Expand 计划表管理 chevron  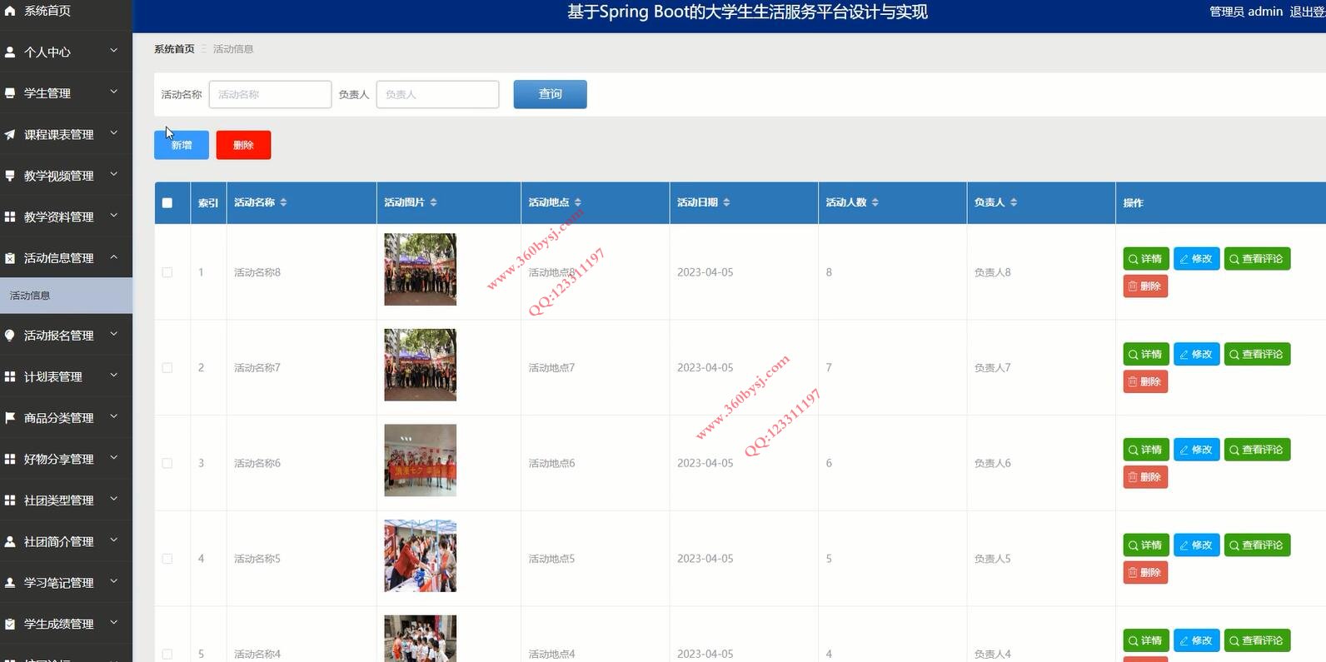coord(114,376)
